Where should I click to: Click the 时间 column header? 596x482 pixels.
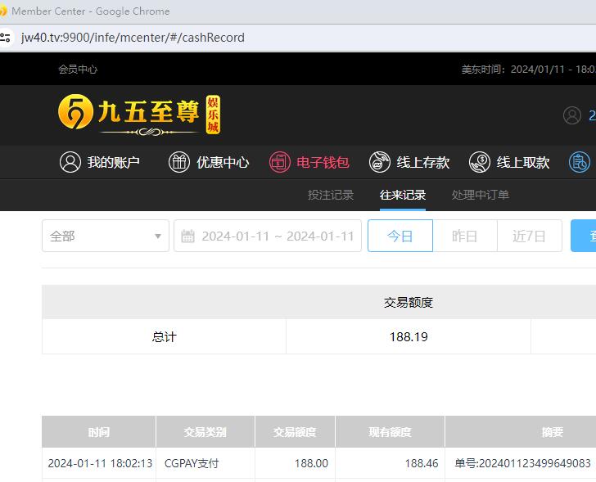[99, 432]
